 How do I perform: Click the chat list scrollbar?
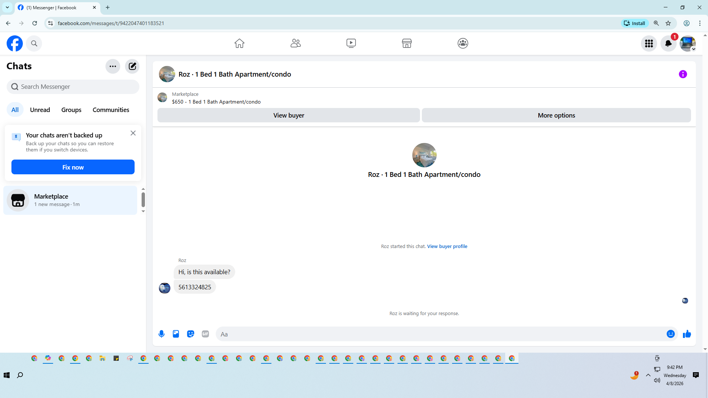click(143, 200)
